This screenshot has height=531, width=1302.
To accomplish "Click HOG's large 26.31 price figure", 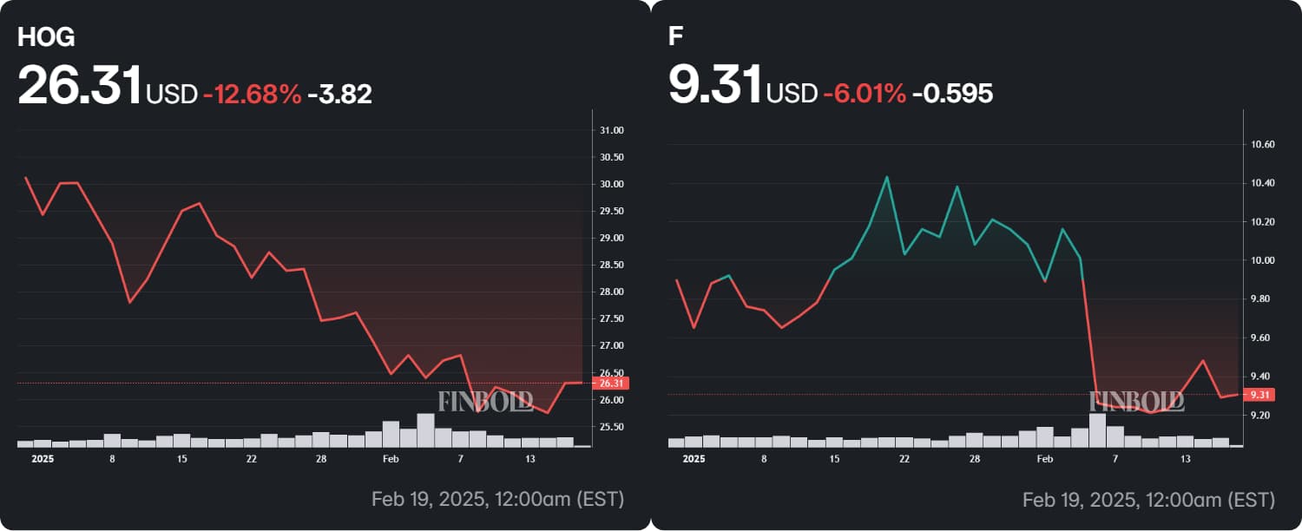I will coord(80,86).
